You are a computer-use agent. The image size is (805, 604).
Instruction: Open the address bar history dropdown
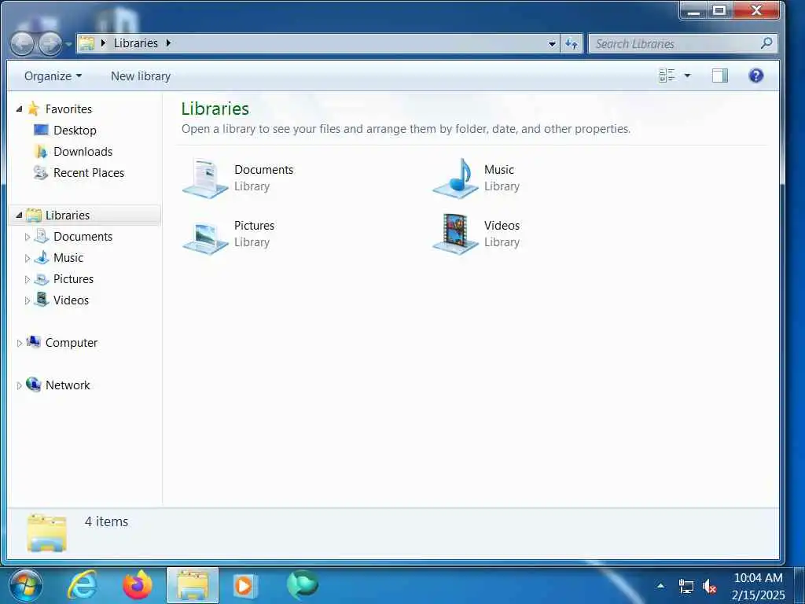tap(552, 44)
